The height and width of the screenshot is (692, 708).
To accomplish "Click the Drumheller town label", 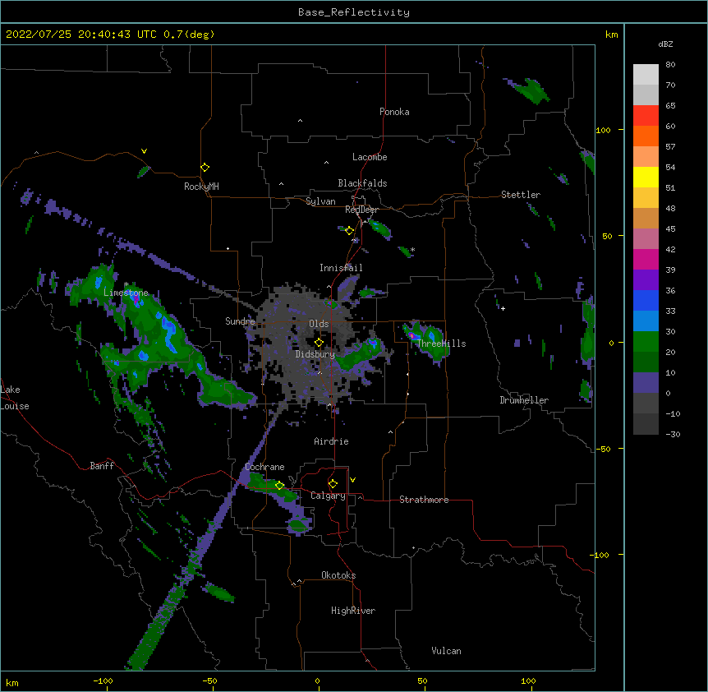I will (524, 400).
